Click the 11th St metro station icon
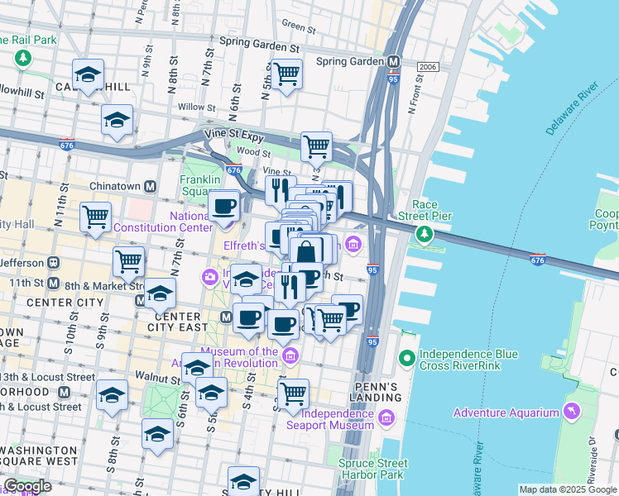619x496 pixels. point(53,283)
